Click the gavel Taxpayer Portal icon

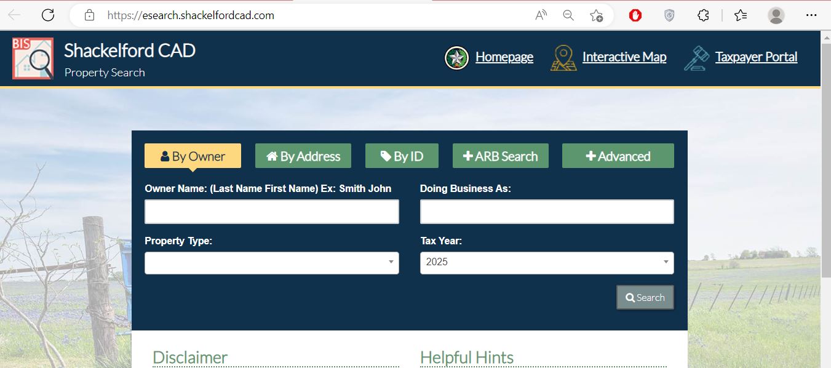[x=696, y=58]
